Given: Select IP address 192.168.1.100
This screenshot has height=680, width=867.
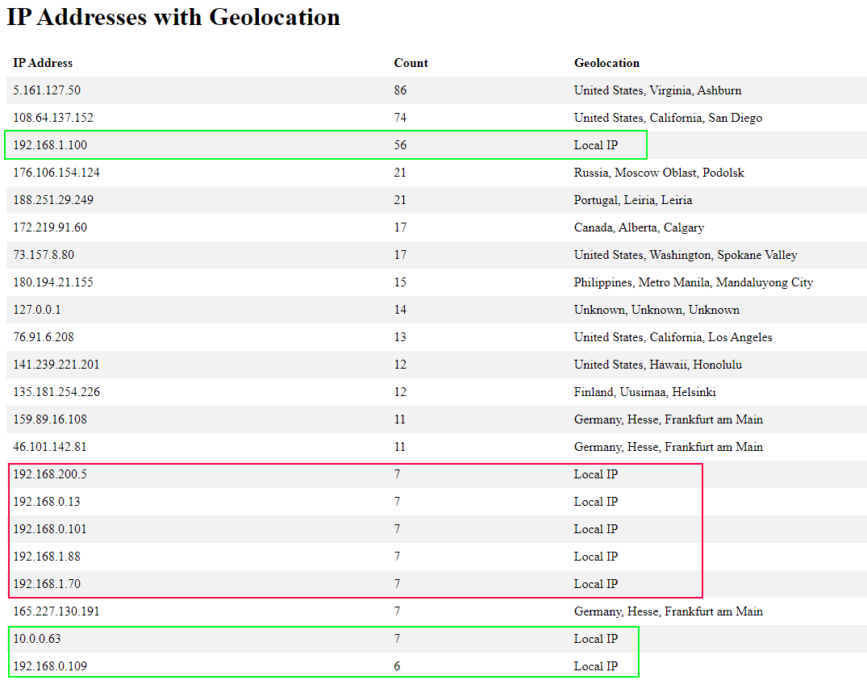Looking at the screenshot, I should (x=50, y=145).
